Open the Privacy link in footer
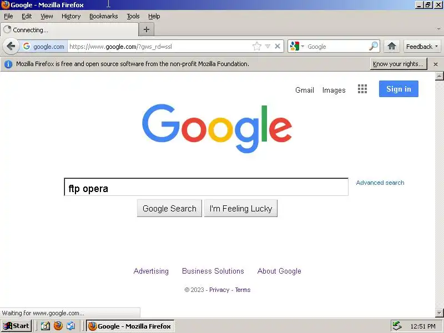The image size is (444, 333). click(x=219, y=290)
